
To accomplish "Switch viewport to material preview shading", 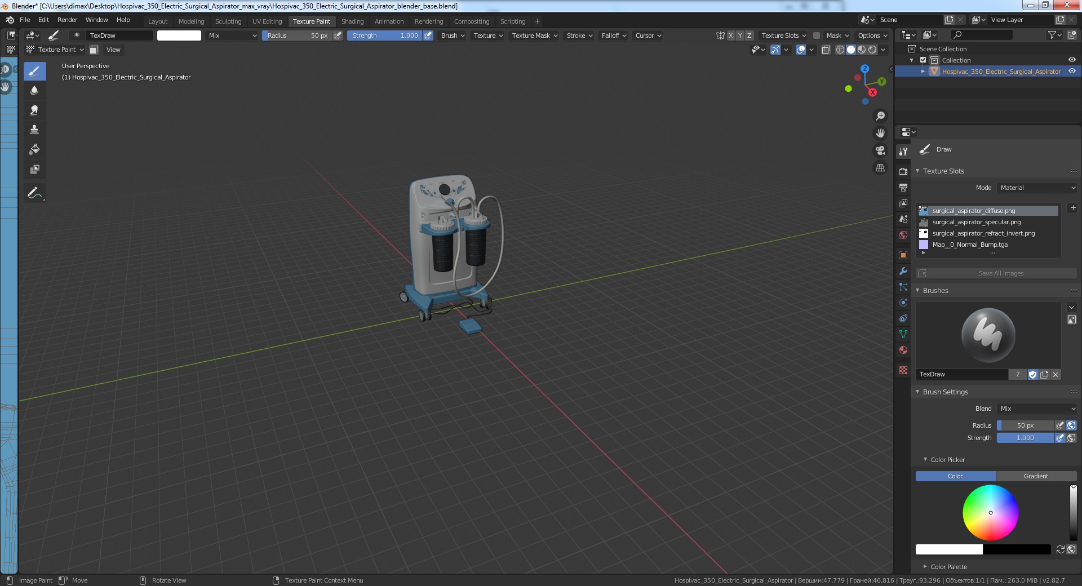I will [x=862, y=50].
